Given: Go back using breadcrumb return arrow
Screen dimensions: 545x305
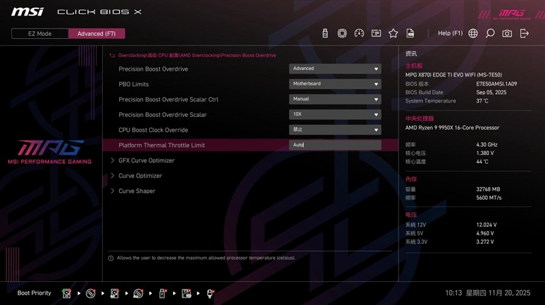Looking at the screenshot, I should tap(112, 56).
